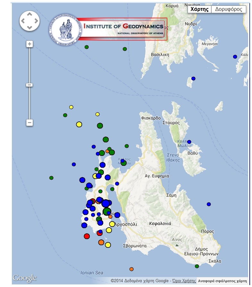Select the blue marker above Βαθύ
This screenshot has height=287, width=252.
(x=189, y=142)
